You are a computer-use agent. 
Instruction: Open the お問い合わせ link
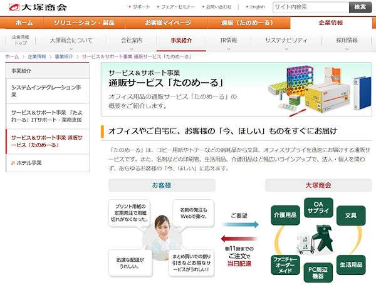pos(219,7)
